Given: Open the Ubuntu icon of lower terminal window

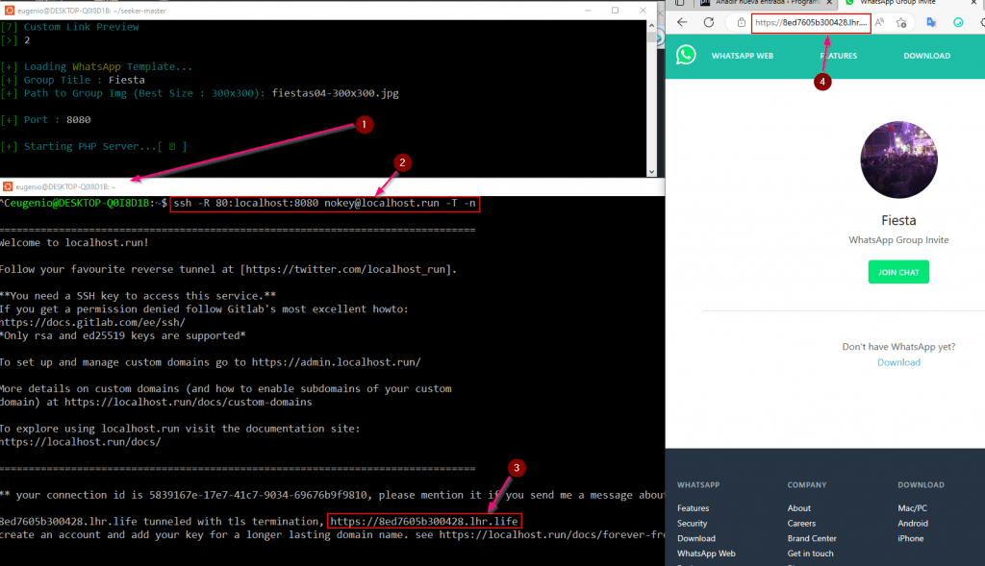Looking at the screenshot, I should click(8, 186).
